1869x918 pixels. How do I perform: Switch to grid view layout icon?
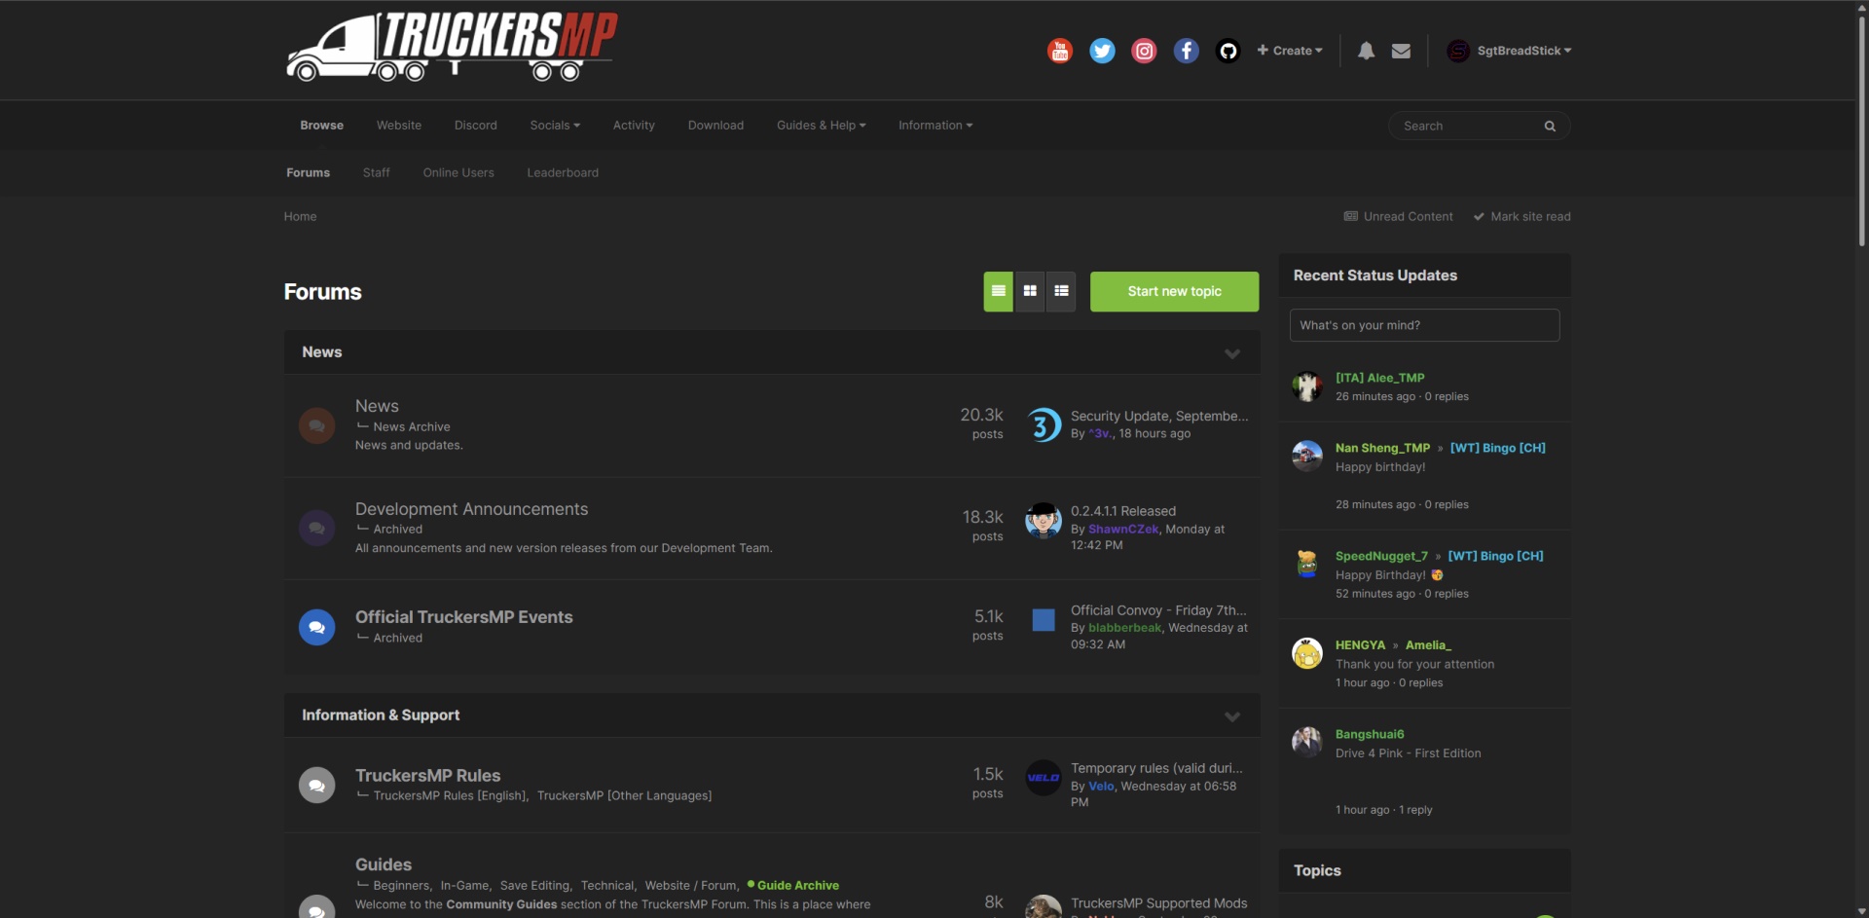pos(1029,291)
